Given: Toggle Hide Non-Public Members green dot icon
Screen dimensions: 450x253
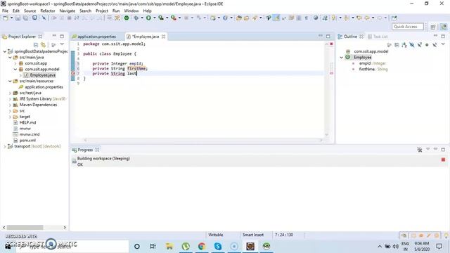Looking at the screenshot, I should (427, 45).
